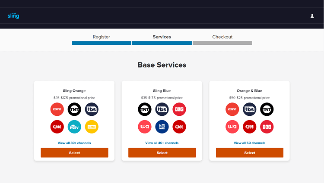Select the Orange & Blue plan
The height and width of the screenshot is (183, 324).
click(x=250, y=153)
